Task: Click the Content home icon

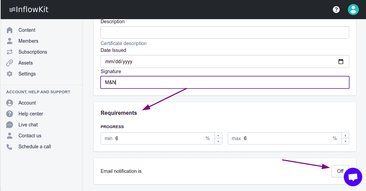Action: [x=10, y=30]
